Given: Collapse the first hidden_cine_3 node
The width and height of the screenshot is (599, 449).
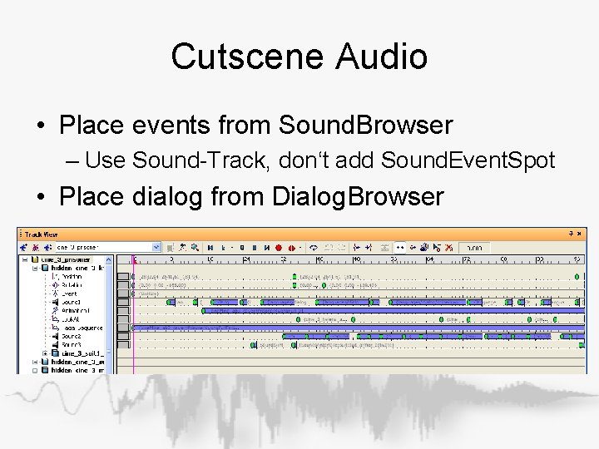Looking at the screenshot, I should [35, 268].
